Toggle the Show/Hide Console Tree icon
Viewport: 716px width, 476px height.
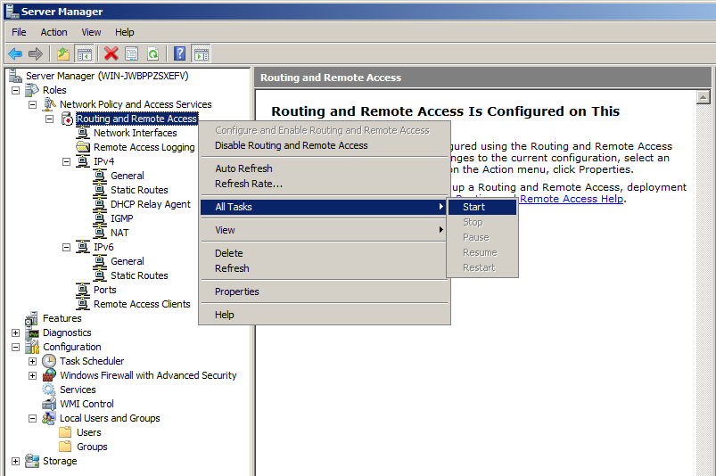pyautogui.click(x=84, y=53)
